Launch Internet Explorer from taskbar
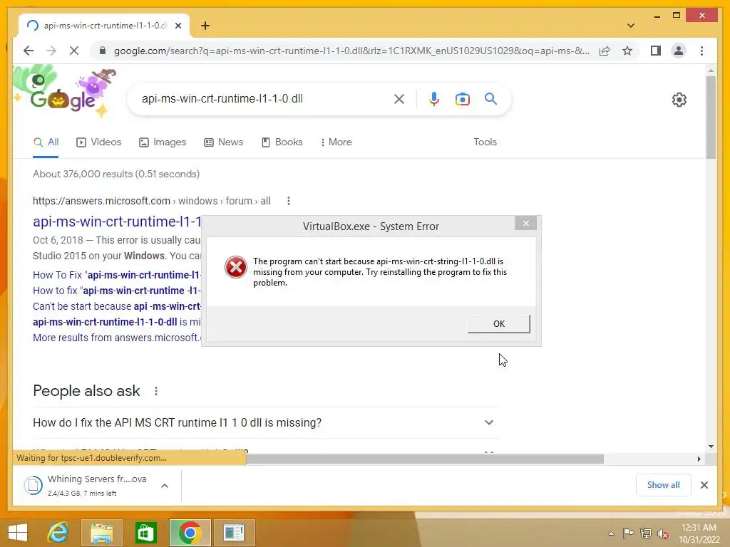Viewport: 730px width, 547px height. (58, 533)
